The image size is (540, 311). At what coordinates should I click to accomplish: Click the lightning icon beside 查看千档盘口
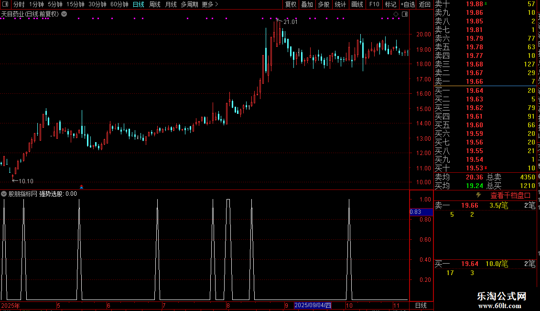[x=478, y=195]
